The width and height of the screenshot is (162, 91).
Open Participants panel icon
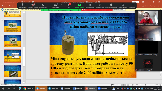tap(55, 5)
